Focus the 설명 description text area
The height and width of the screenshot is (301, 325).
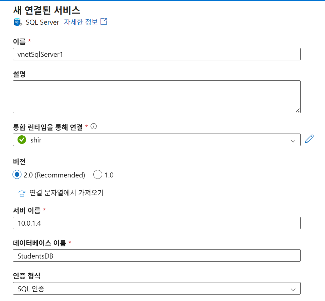[x=157, y=96]
